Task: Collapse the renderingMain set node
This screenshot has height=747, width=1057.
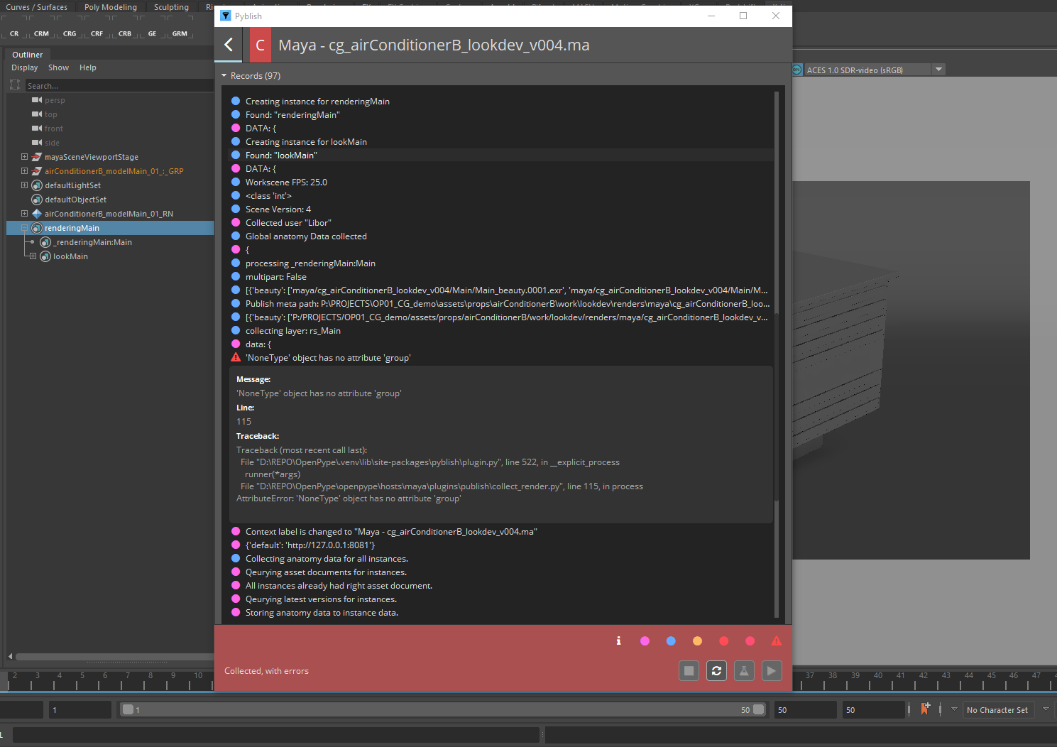Action: tap(24, 228)
